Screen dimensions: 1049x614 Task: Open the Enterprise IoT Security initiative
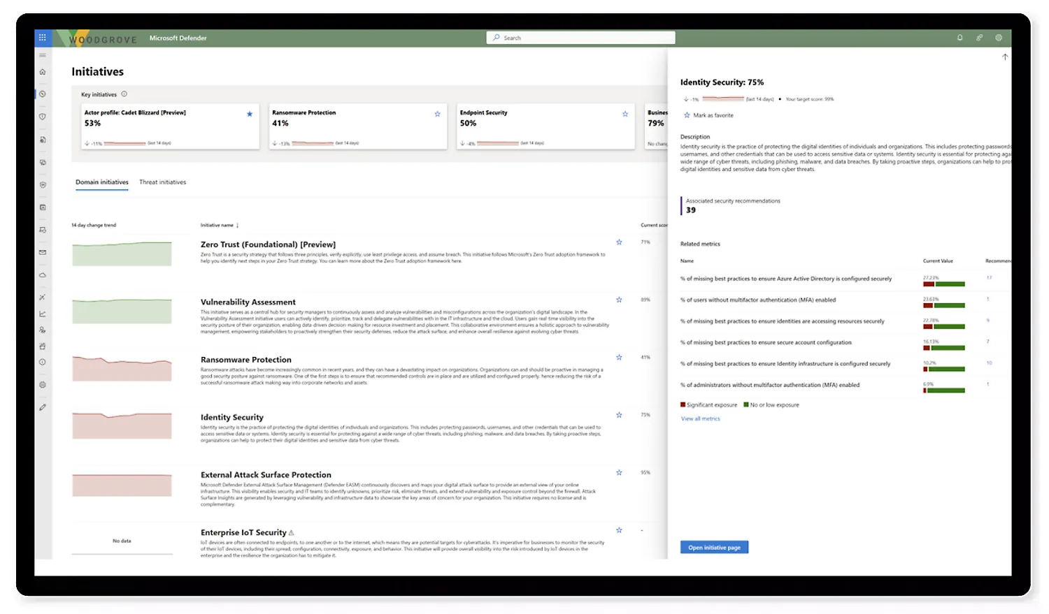coord(243,532)
